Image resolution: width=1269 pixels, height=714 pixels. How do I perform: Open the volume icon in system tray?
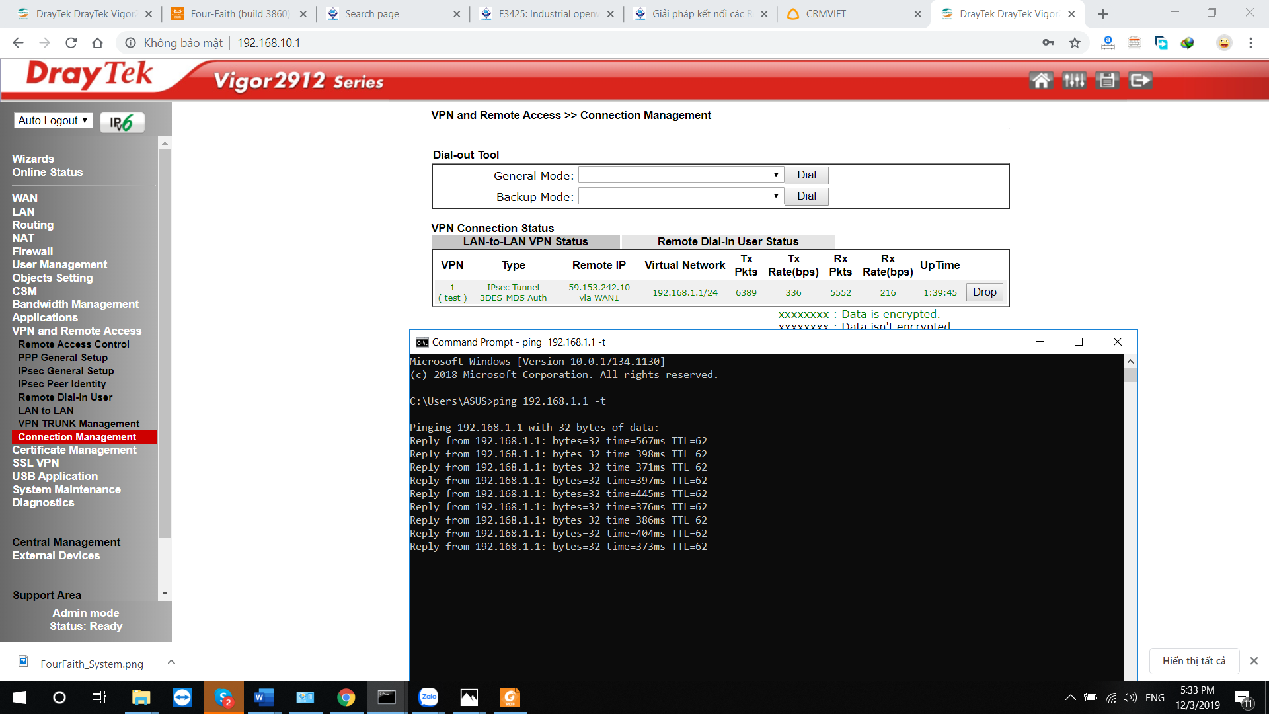click(1130, 697)
